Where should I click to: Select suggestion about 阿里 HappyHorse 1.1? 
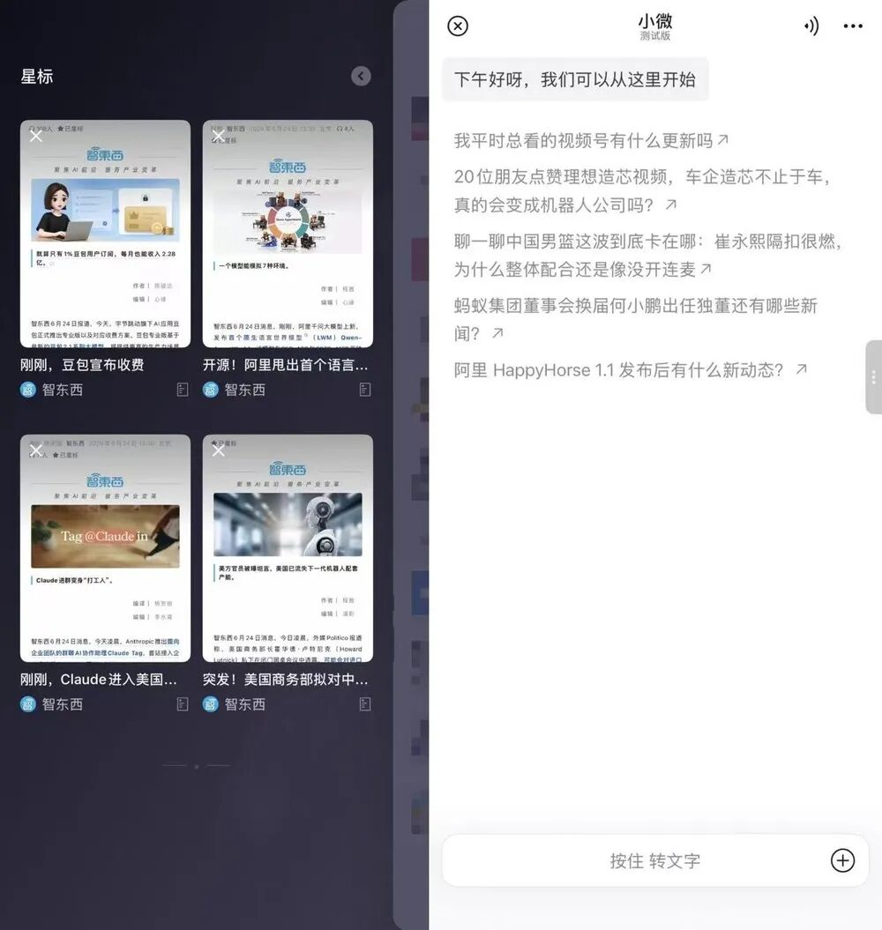[631, 370]
